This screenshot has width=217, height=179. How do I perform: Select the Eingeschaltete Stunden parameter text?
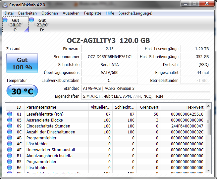(48, 126)
